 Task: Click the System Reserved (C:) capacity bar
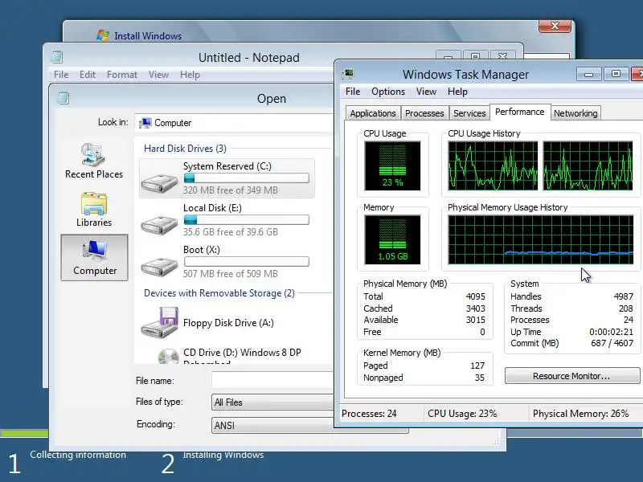tap(247, 178)
